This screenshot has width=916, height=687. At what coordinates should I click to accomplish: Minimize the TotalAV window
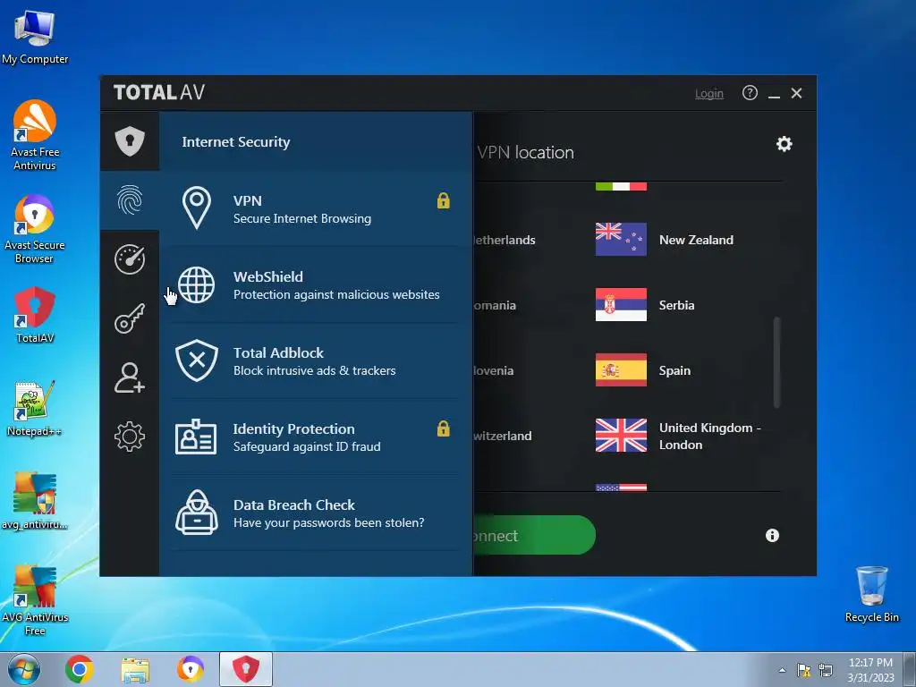point(774,93)
